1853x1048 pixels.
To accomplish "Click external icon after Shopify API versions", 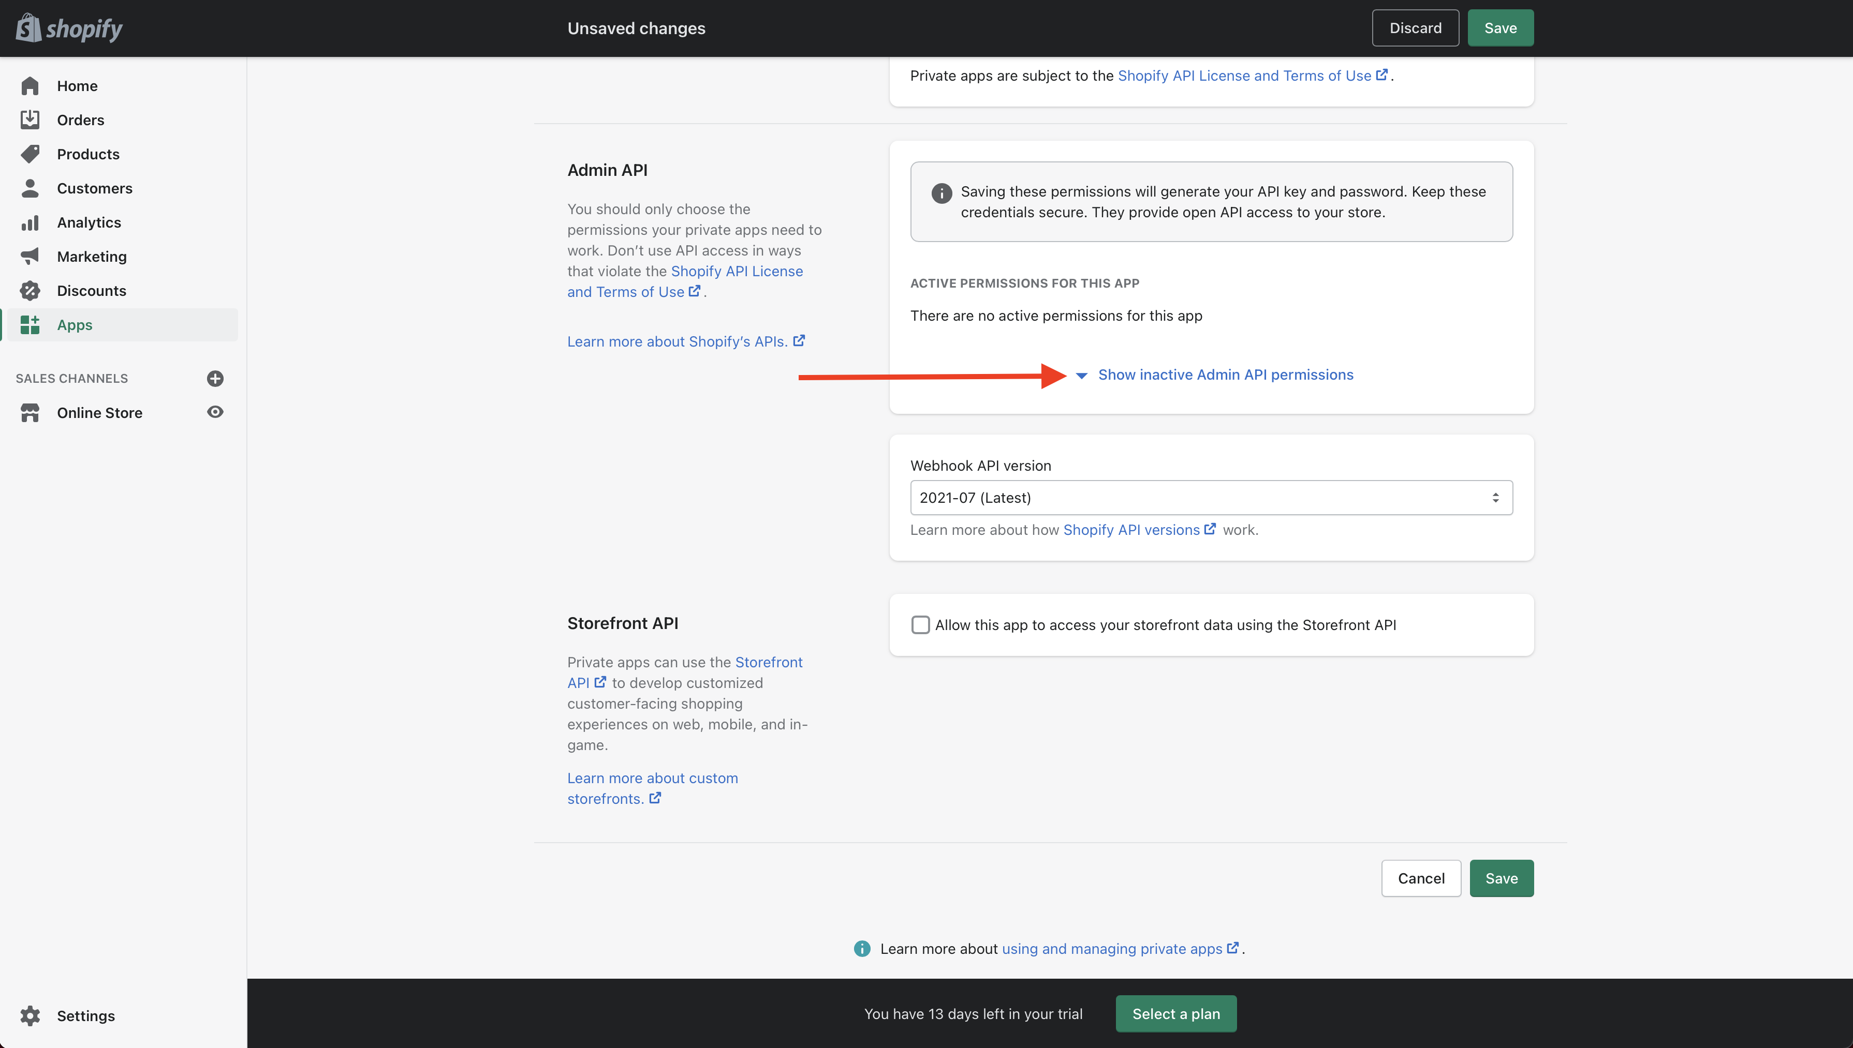I will tap(1211, 528).
